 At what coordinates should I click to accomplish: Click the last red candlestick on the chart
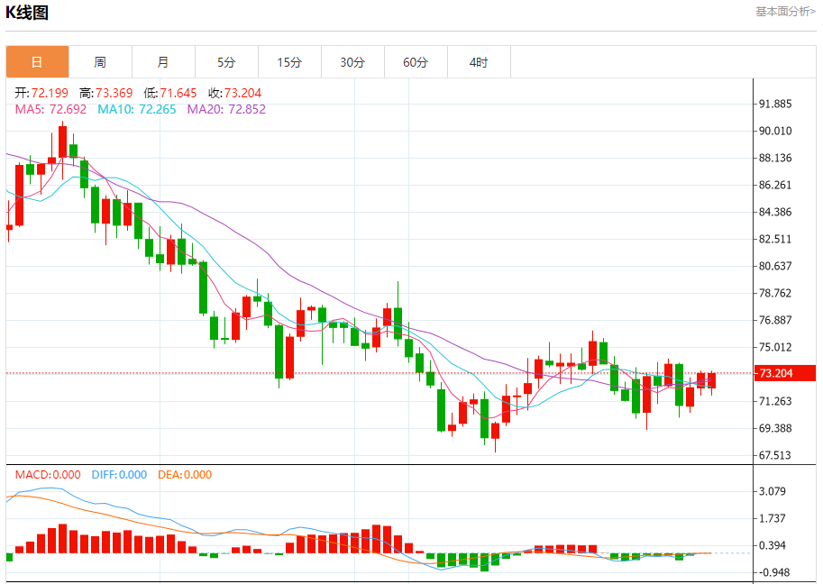point(712,380)
